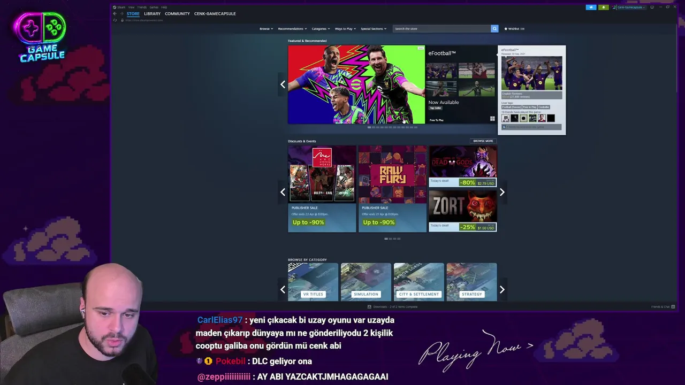Open the Downloads status icon
Image resolution: width=685 pixels, height=385 pixels.
click(x=369, y=307)
